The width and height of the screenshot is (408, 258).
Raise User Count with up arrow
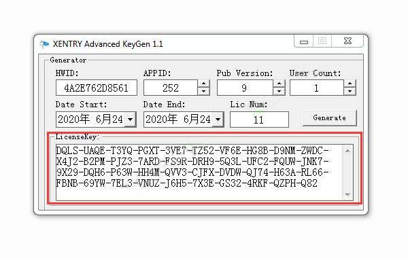[350, 84]
